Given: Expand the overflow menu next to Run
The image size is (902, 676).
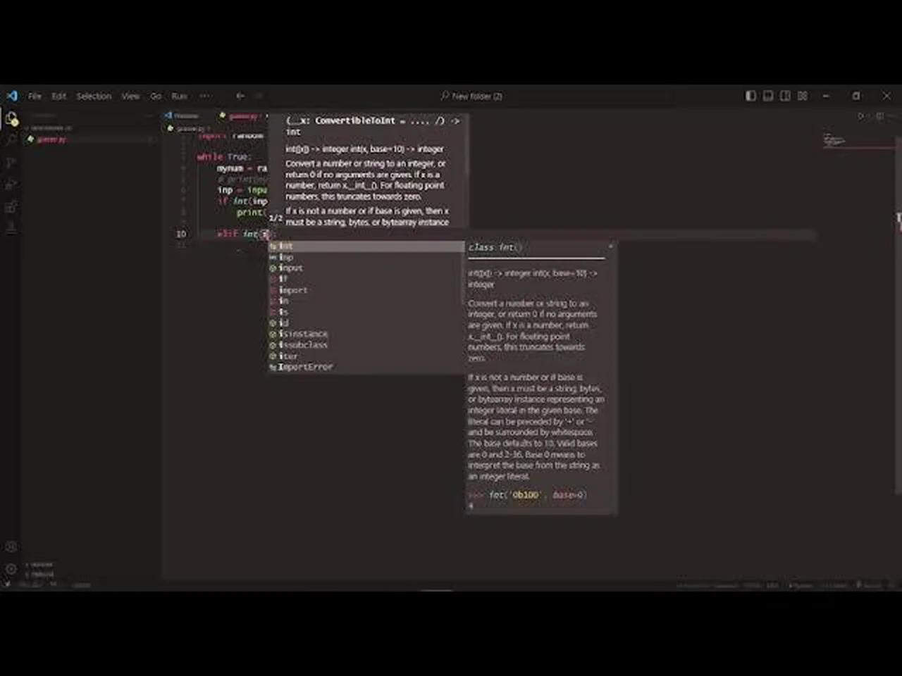Looking at the screenshot, I should pos(205,96).
